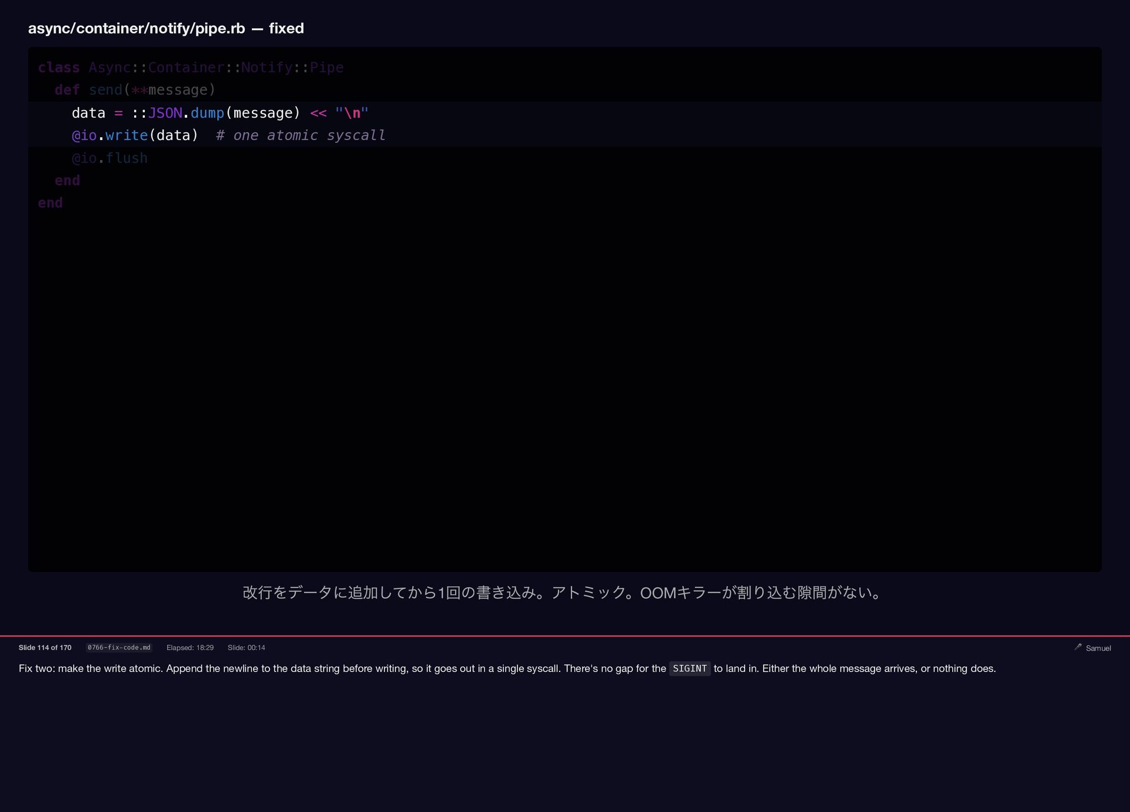Click the '# one atomic syscall' comment

point(300,135)
